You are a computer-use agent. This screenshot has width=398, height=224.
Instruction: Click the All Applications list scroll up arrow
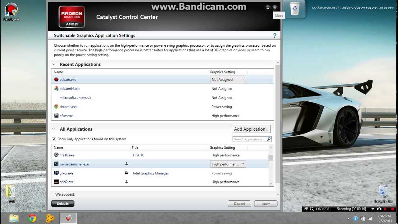point(271,147)
